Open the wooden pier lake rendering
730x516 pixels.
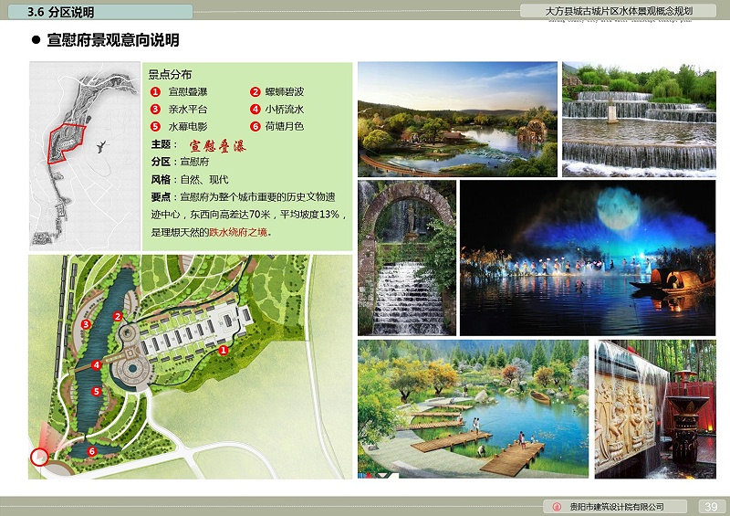473,409
